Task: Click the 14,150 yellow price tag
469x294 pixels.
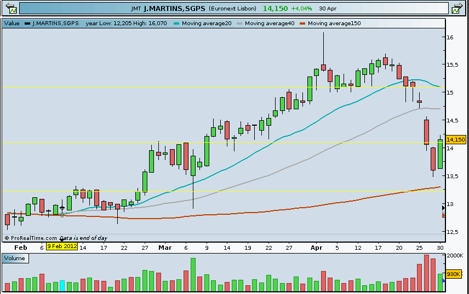Action: point(455,139)
